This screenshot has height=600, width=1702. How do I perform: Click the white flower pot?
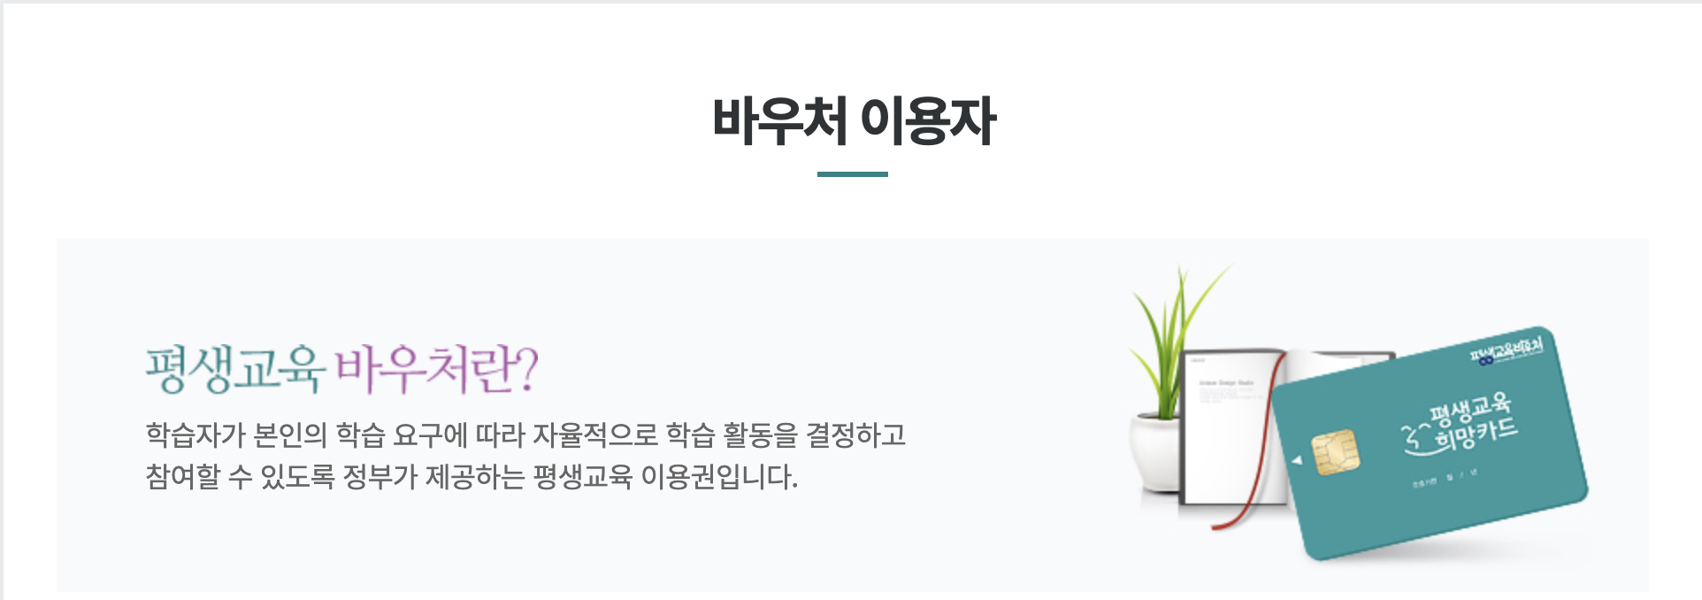[1154, 451]
